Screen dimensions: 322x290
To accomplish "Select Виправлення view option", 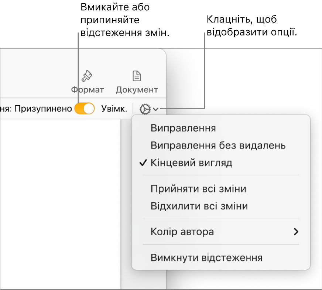I will 221,128.
